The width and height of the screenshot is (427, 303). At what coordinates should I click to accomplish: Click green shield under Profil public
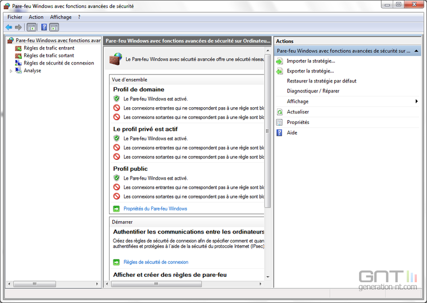116,178
